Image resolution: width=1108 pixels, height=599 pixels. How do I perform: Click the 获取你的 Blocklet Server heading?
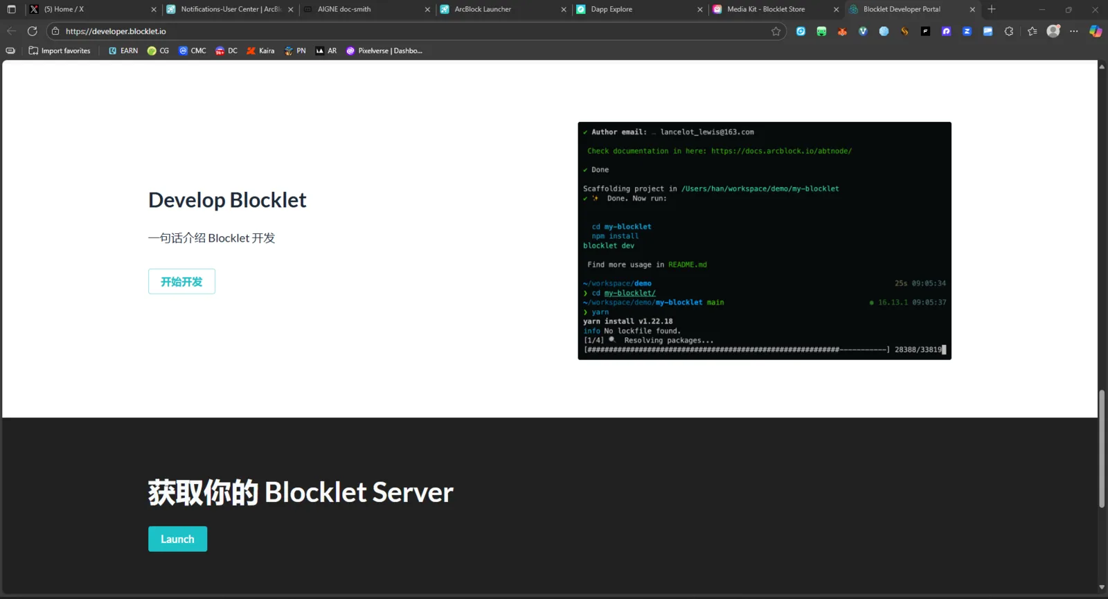(x=301, y=492)
